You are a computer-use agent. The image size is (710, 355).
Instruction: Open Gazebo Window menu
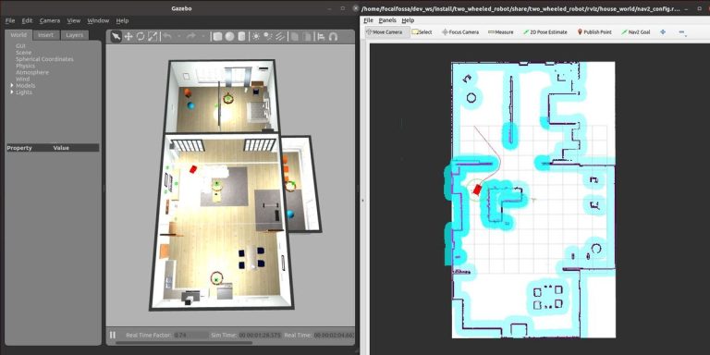pyautogui.click(x=98, y=20)
